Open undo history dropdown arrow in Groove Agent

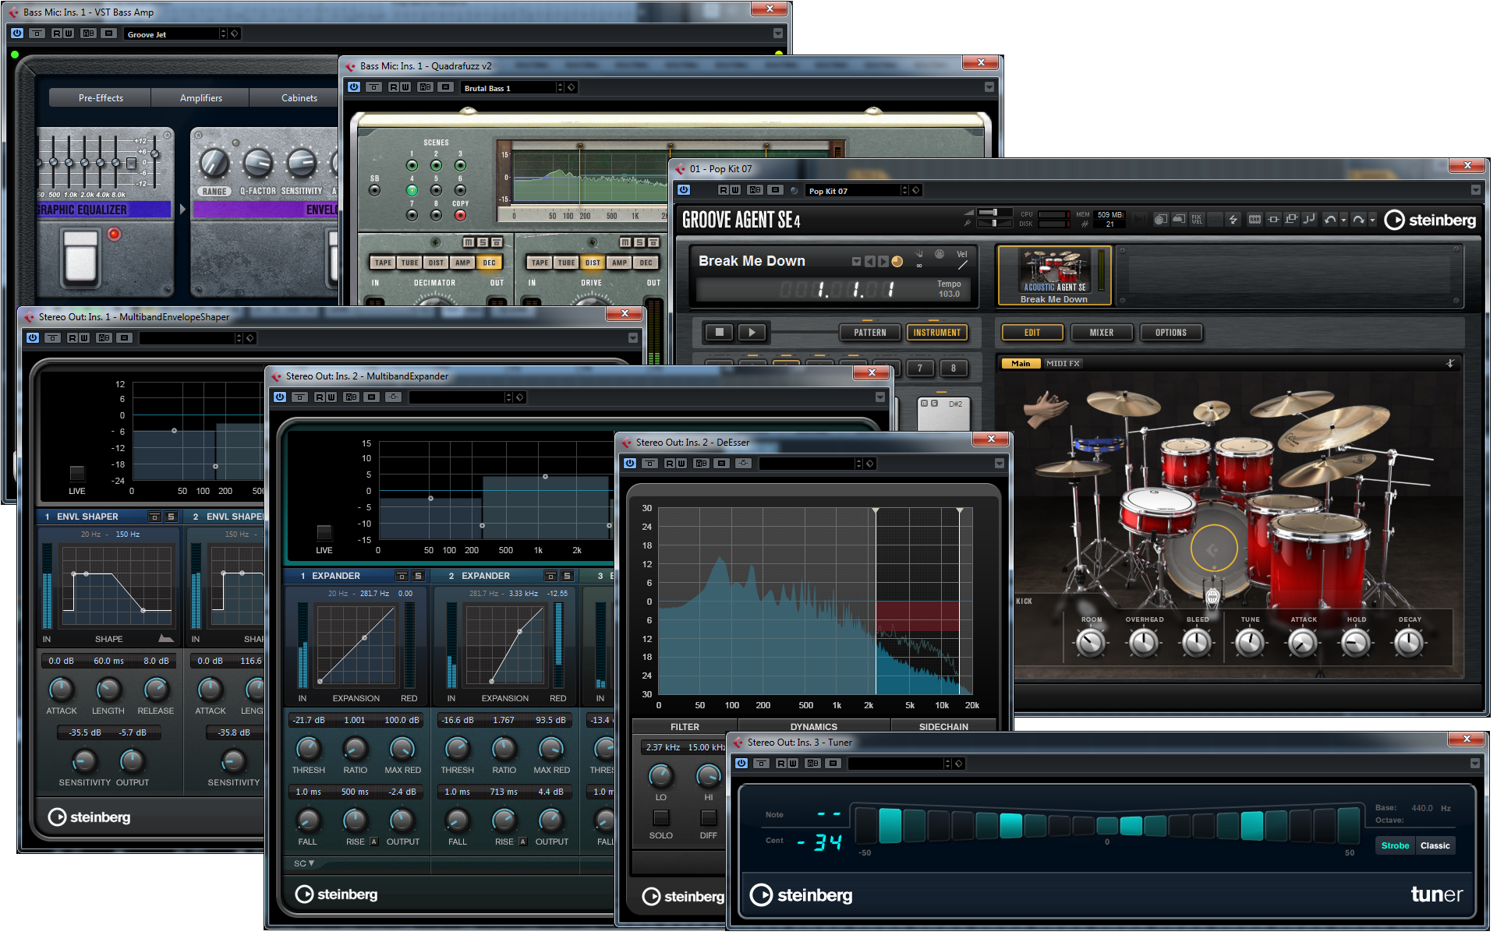pyautogui.click(x=1343, y=221)
